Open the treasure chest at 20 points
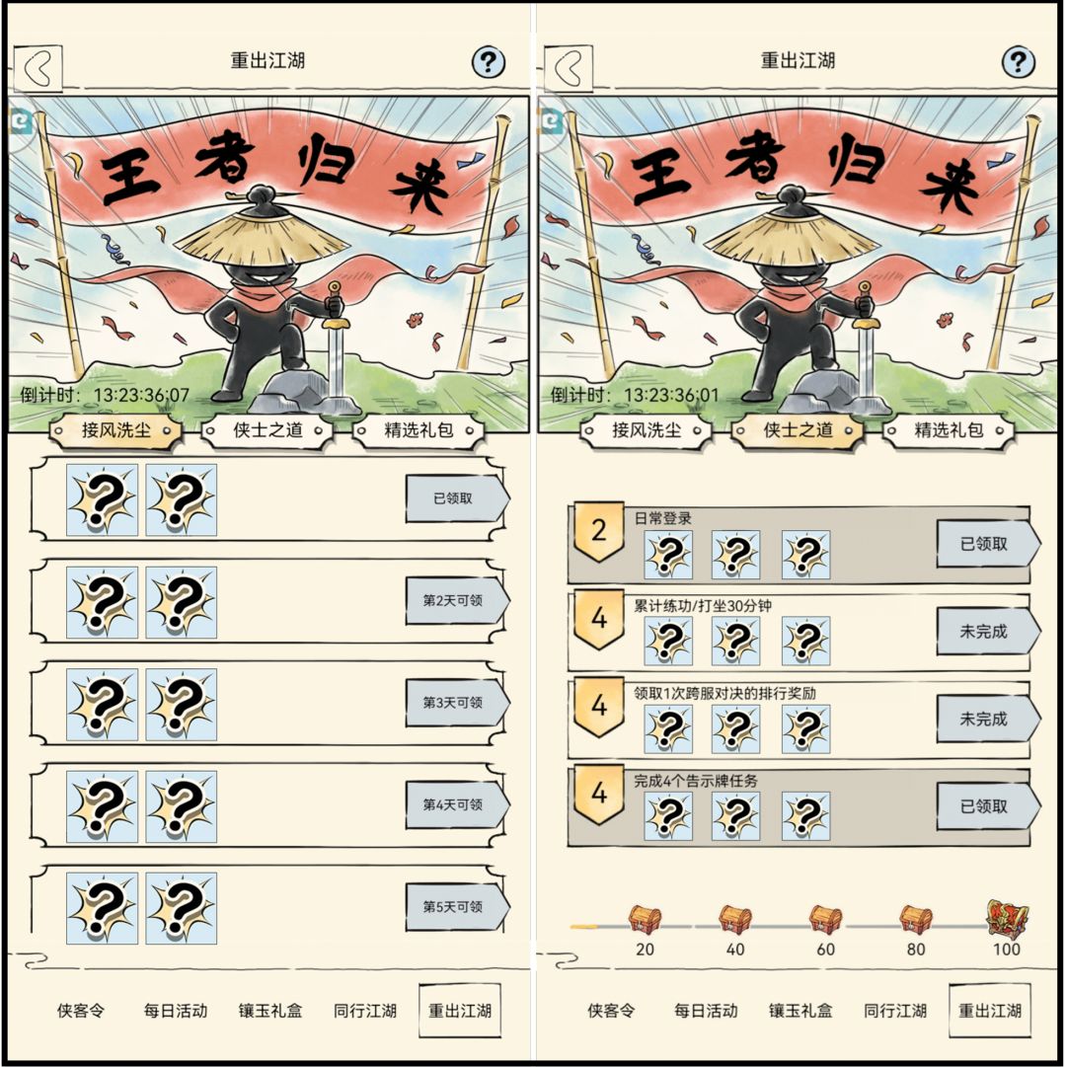The height and width of the screenshot is (1067, 1066). [645, 919]
